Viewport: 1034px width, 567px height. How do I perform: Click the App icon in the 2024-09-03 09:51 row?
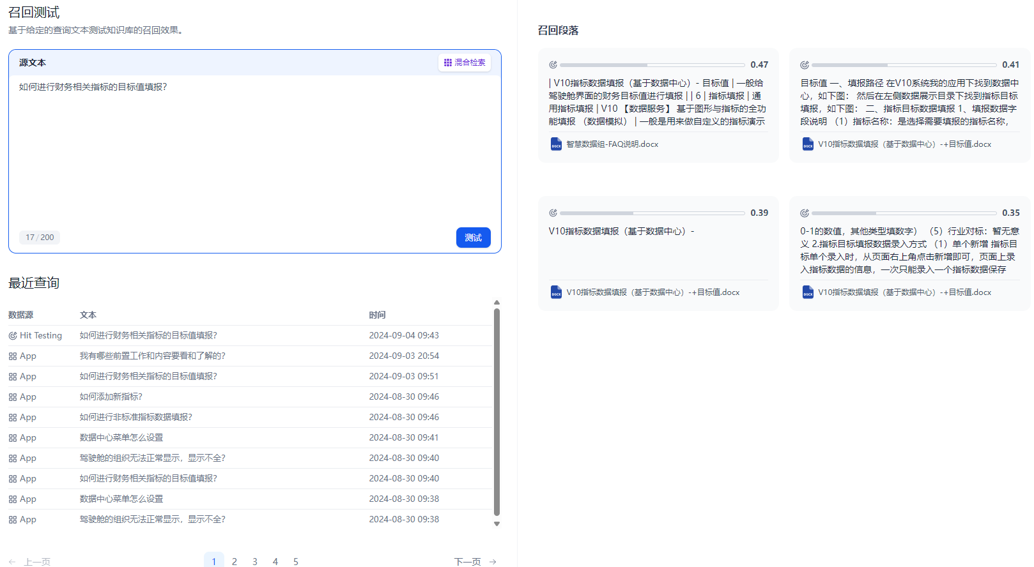click(13, 377)
